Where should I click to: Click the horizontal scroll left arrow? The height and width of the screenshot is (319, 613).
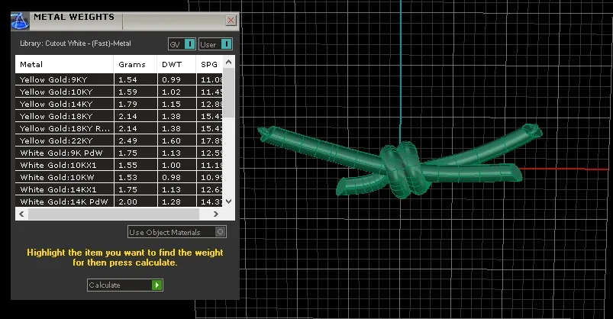(21, 214)
